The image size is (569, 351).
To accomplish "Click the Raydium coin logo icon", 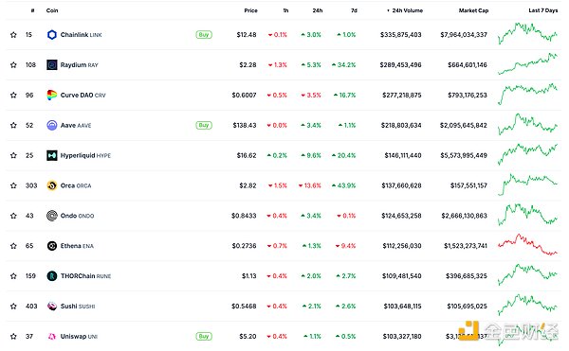I will pos(52,64).
